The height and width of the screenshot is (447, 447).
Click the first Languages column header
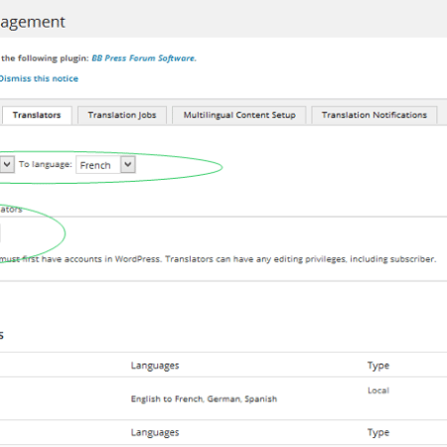click(155, 366)
